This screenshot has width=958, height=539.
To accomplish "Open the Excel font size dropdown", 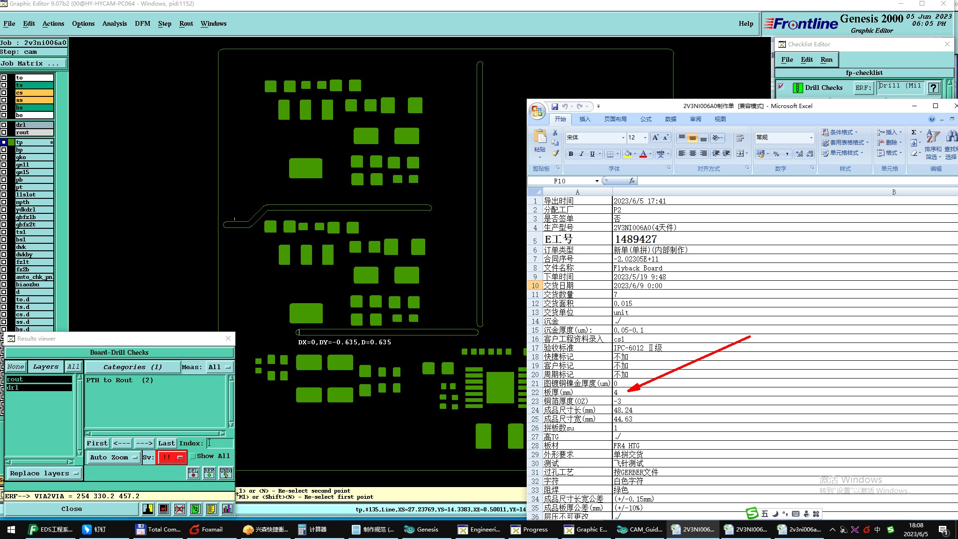I will click(646, 138).
